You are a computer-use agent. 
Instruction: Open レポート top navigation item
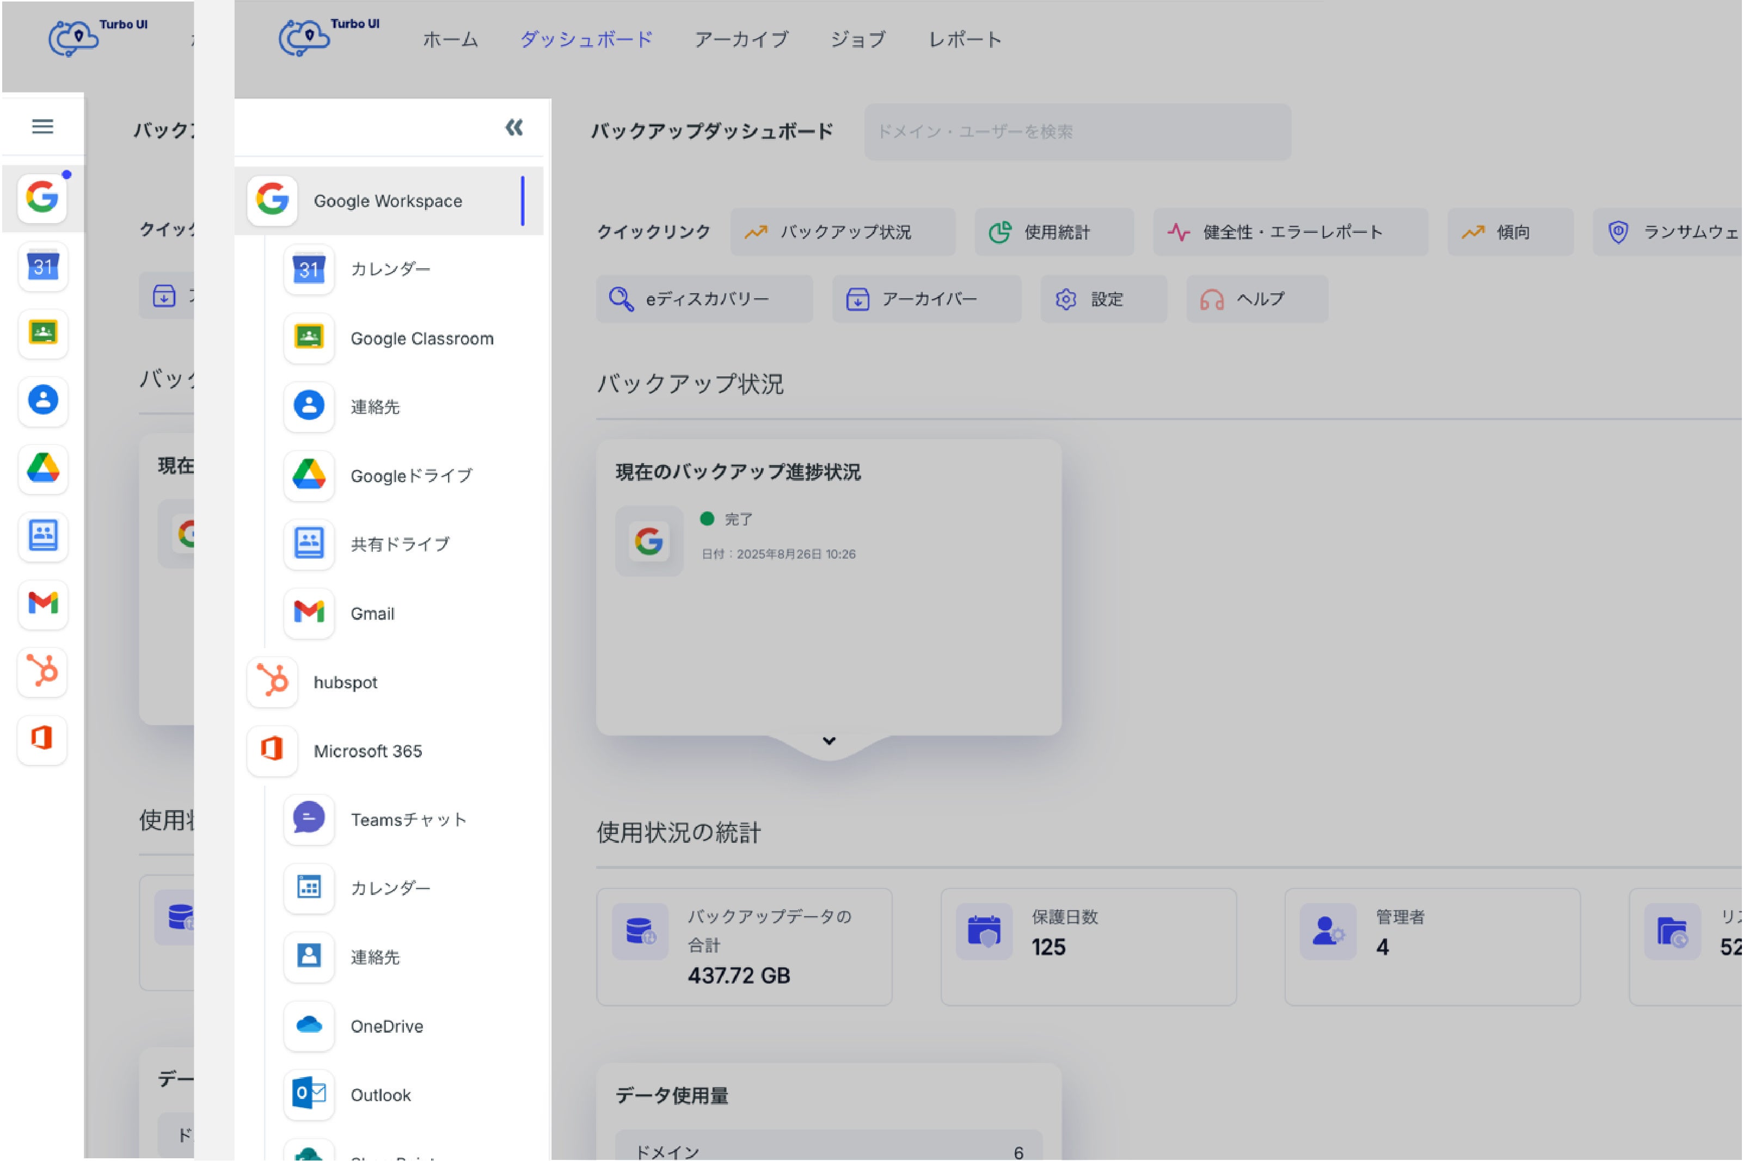point(965,39)
